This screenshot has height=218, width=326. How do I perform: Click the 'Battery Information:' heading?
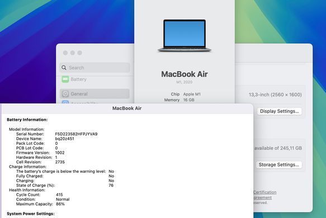coord(27,120)
